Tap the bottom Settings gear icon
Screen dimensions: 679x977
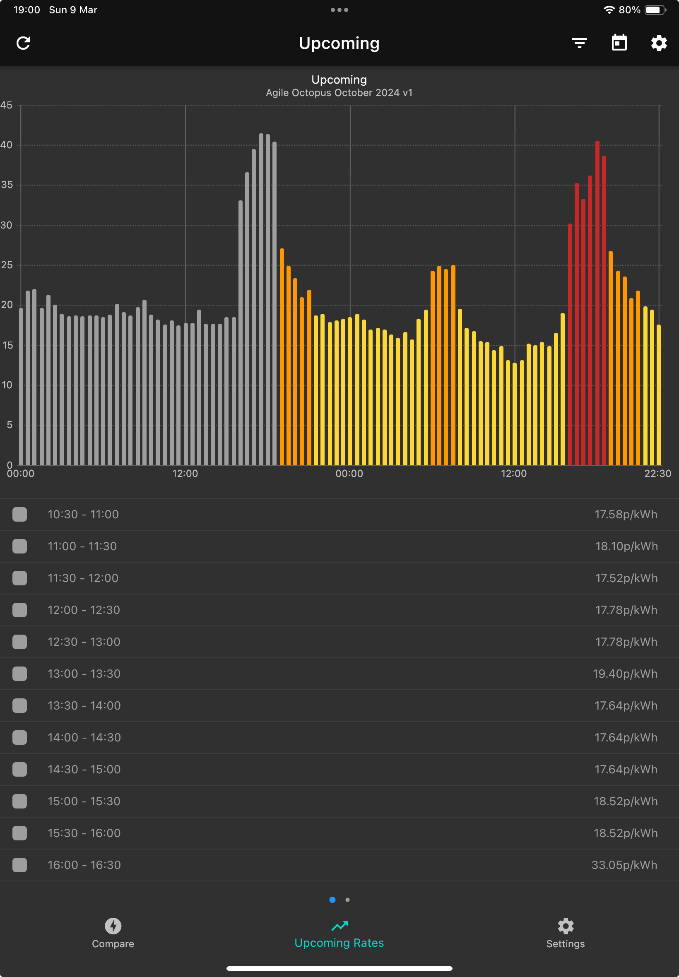(566, 926)
